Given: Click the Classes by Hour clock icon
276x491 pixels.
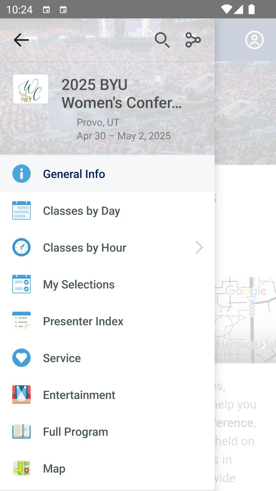Looking at the screenshot, I should click(21, 247).
